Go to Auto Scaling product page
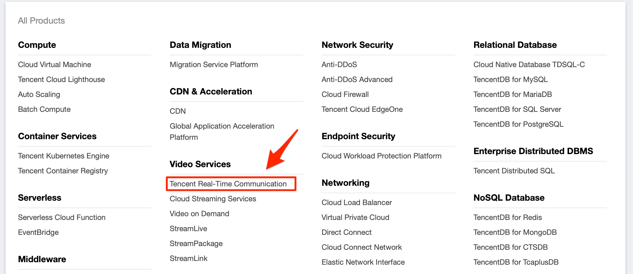 (x=39, y=94)
